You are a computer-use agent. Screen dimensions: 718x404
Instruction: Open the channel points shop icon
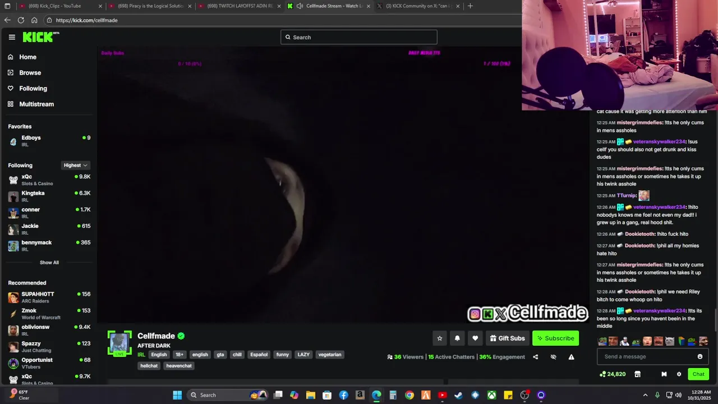(x=637, y=374)
